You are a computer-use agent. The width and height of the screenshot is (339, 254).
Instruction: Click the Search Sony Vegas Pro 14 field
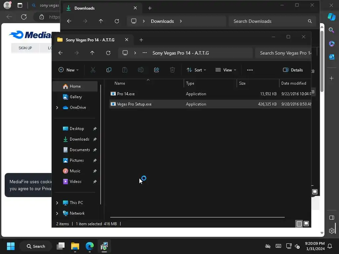(283, 53)
